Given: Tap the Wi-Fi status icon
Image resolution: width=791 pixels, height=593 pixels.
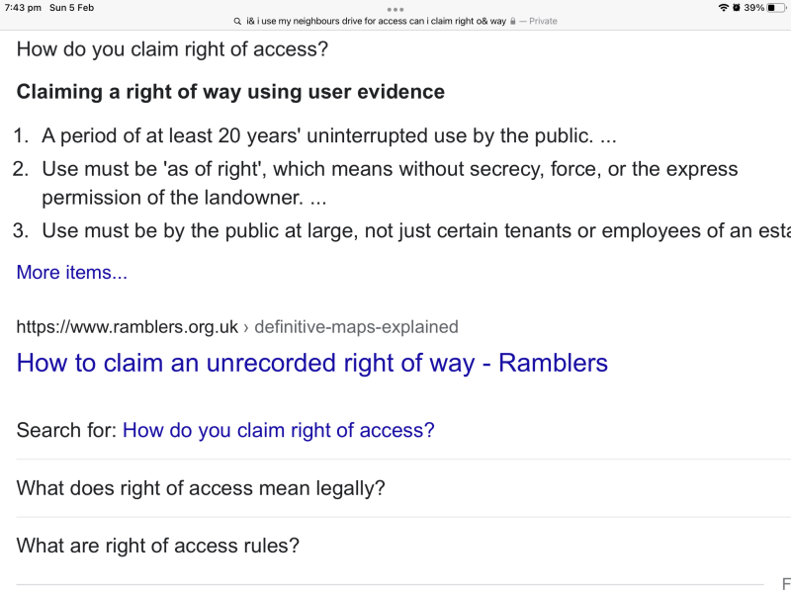Looking at the screenshot, I should coord(724,8).
